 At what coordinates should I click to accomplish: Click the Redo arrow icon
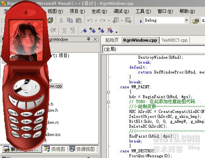click(103, 20)
